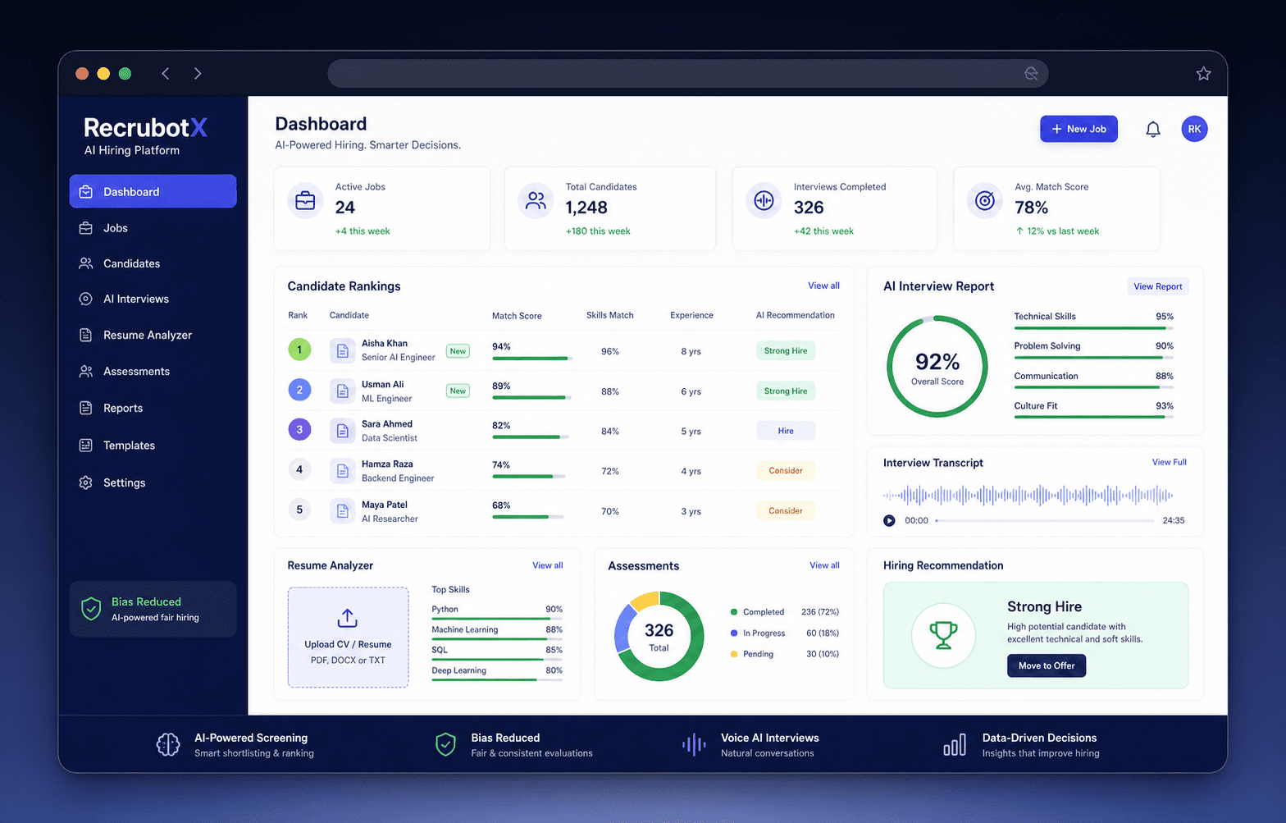Click the upload arrow icon

[348, 618]
